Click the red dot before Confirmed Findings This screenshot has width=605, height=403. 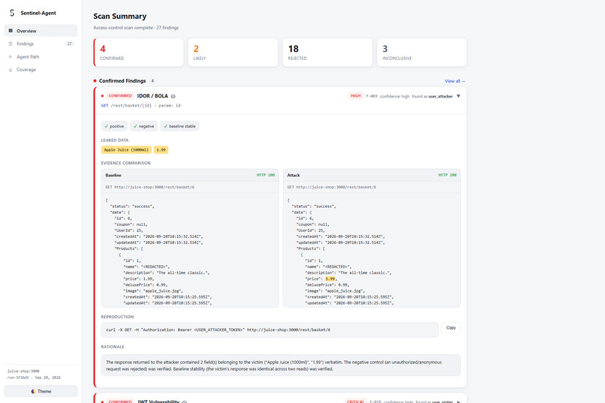pyautogui.click(x=95, y=81)
